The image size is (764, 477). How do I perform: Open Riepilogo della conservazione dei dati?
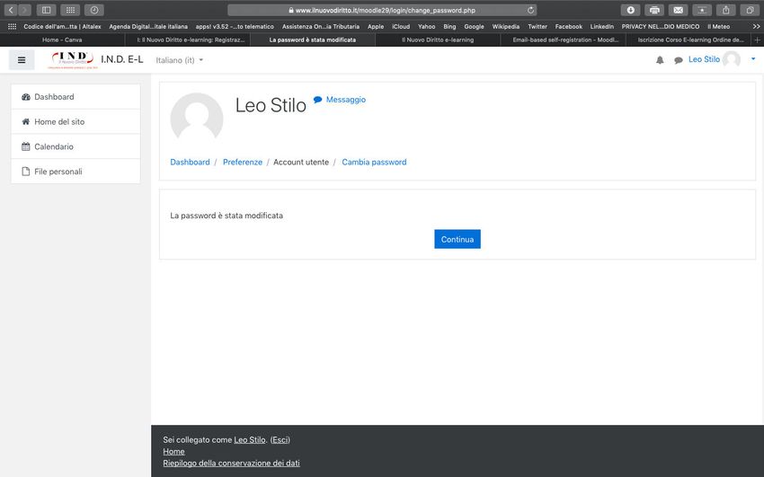(x=231, y=463)
